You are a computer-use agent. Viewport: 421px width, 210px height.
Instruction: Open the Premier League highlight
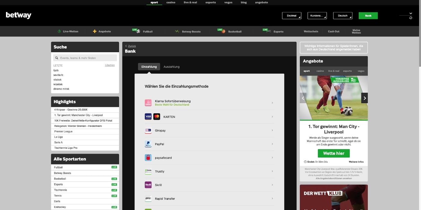point(85,131)
